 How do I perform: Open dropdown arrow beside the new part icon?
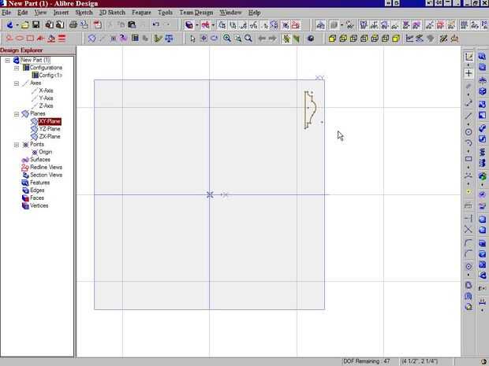pos(17,25)
